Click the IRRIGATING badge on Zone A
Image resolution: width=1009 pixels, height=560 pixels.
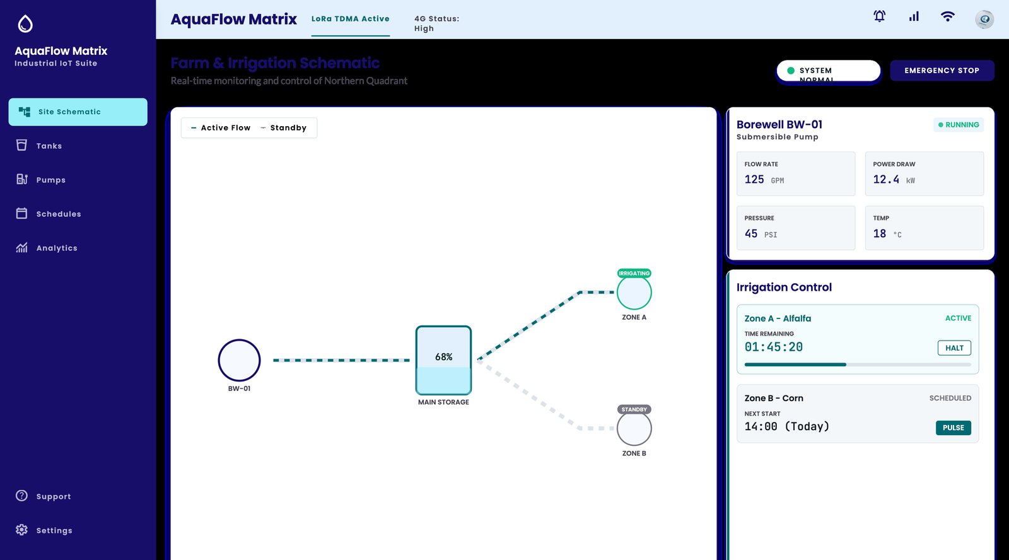pos(634,274)
